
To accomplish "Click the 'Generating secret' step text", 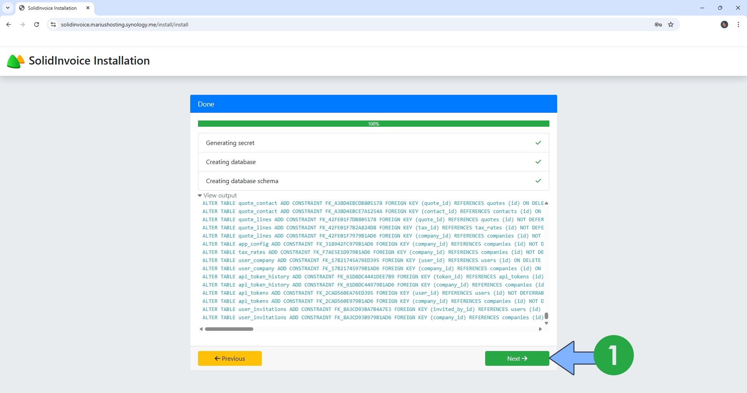I will pyautogui.click(x=230, y=143).
